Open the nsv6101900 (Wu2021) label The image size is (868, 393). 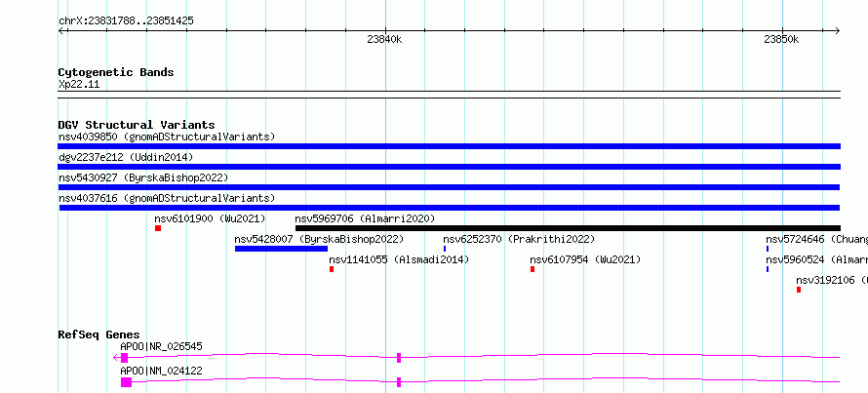coord(210,218)
